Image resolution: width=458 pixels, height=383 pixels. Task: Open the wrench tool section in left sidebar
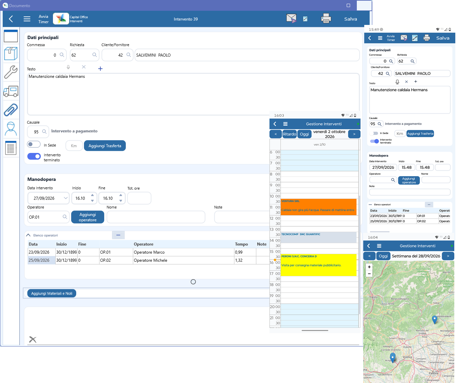[x=11, y=72]
